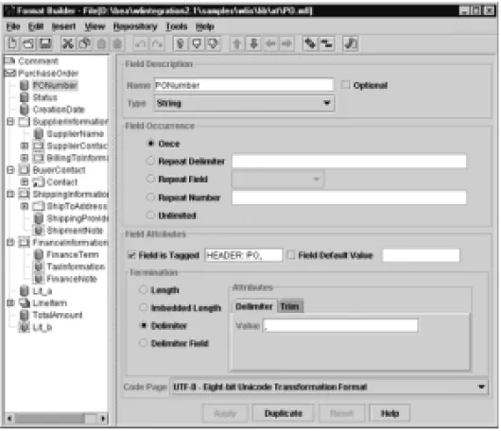Uncheck the Field is Tagged checkbox
The height and width of the screenshot is (431, 501).
click(131, 255)
